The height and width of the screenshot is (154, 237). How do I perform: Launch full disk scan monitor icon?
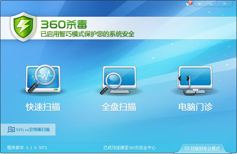pyautogui.click(x=118, y=80)
